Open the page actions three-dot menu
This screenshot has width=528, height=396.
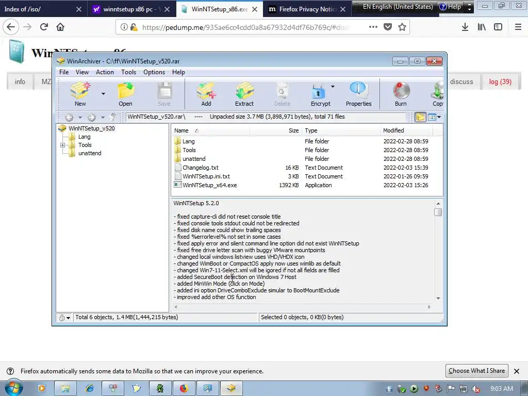373,27
